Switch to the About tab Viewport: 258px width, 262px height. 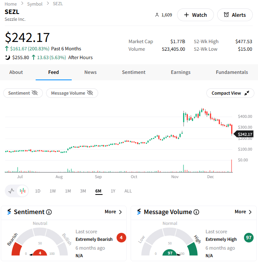click(x=16, y=72)
